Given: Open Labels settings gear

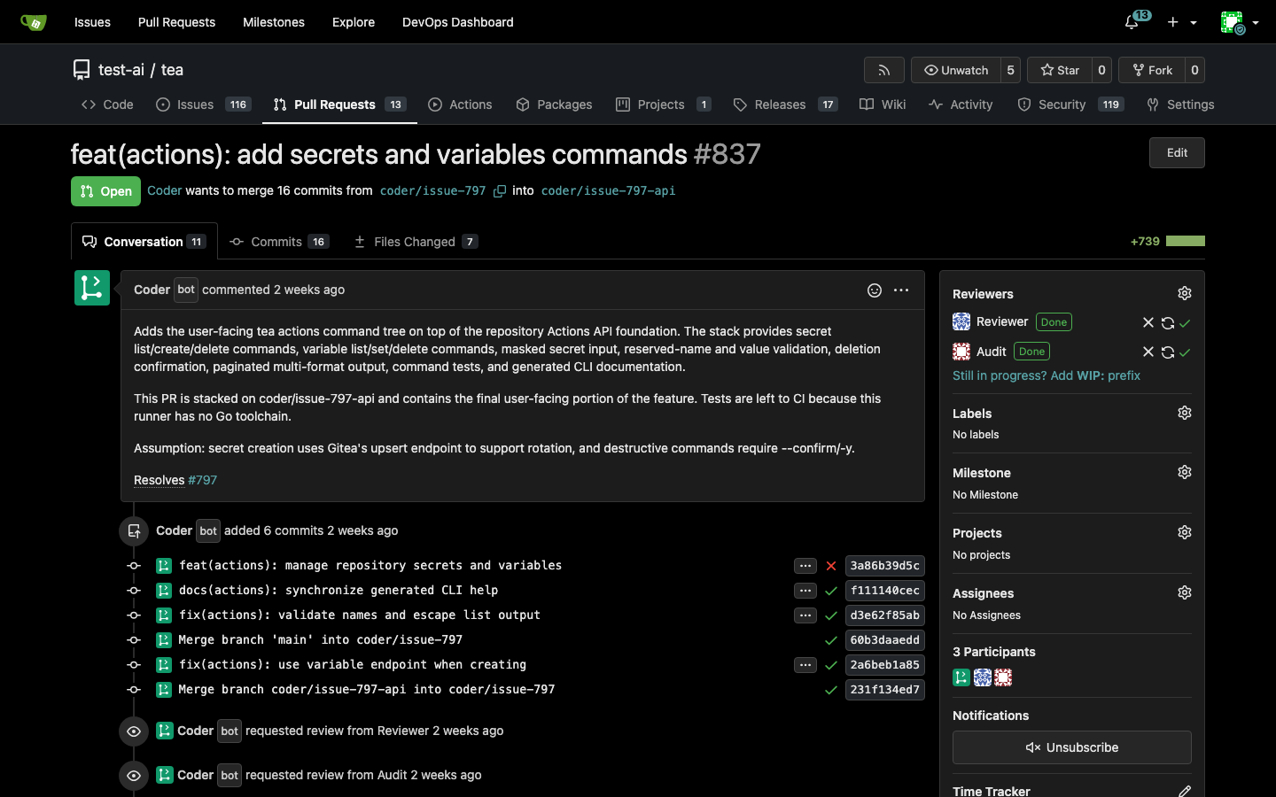Looking at the screenshot, I should [x=1185, y=413].
